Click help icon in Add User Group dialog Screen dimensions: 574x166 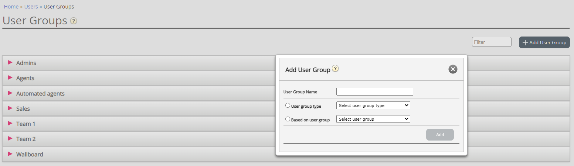(x=335, y=68)
